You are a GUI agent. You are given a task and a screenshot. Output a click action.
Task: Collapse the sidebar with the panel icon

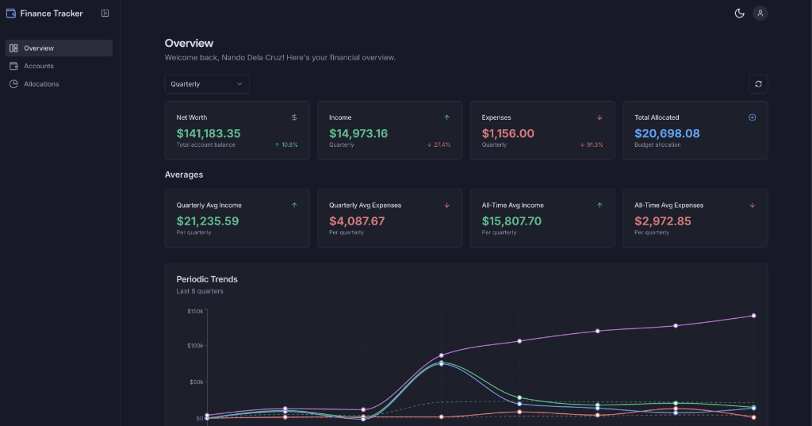point(105,13)
